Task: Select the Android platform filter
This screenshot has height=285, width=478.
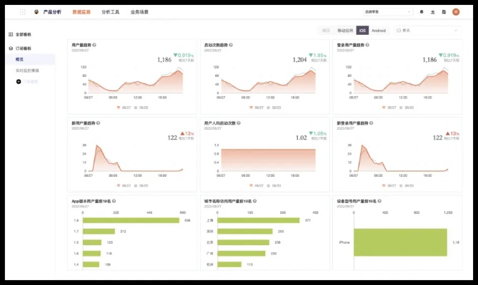Action: coord(379,31)
